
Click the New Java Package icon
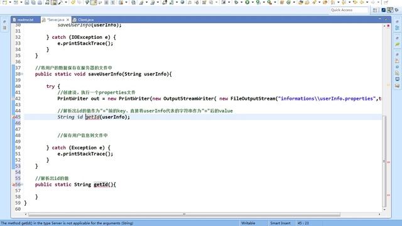tap(282, 3)
